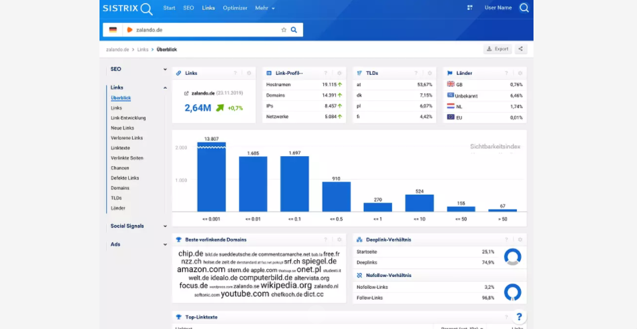This screenshot has width=637, height=329.
Task: Open settings gear on the Links widget
Action: click(248, 73)
